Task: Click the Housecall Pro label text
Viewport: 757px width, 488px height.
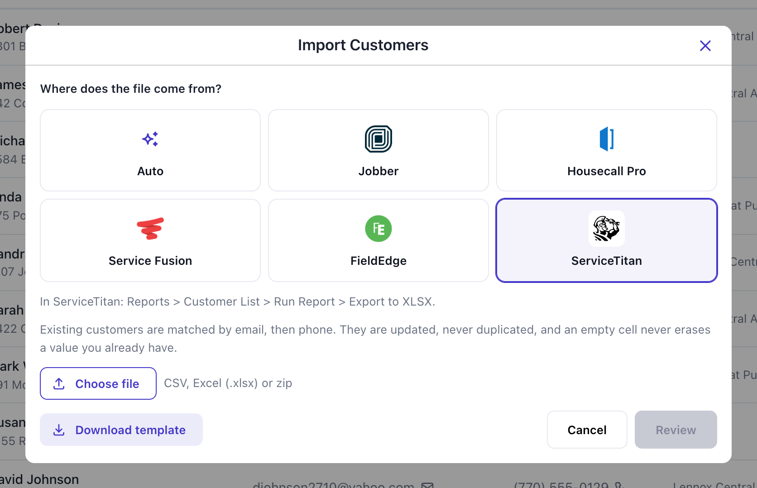Action: 607,171
